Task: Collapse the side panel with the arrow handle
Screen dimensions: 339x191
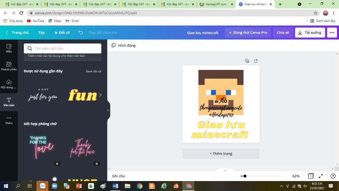Action: click(108, 110)
